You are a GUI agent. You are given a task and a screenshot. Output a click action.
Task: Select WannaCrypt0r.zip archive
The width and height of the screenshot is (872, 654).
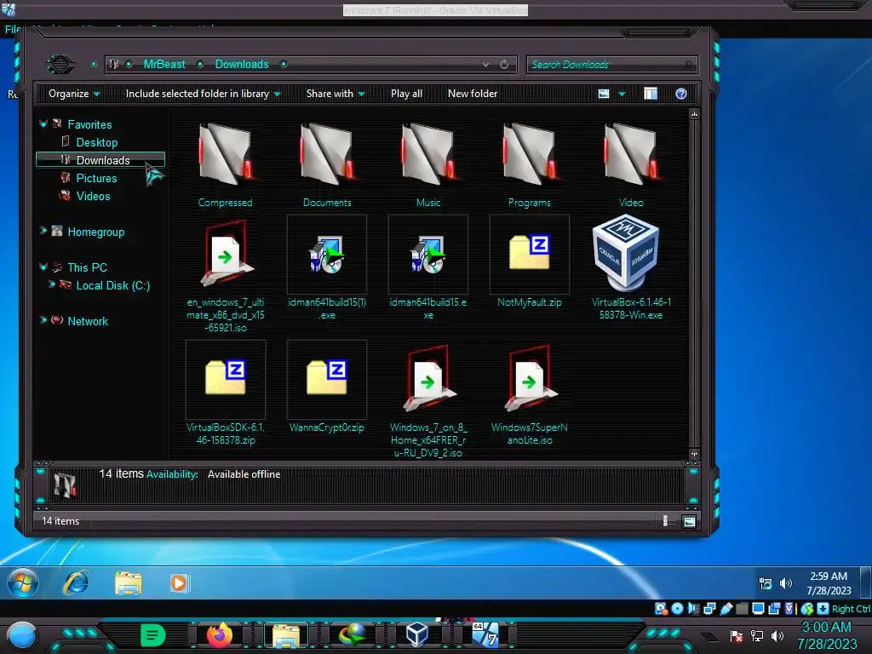(327, 387)
